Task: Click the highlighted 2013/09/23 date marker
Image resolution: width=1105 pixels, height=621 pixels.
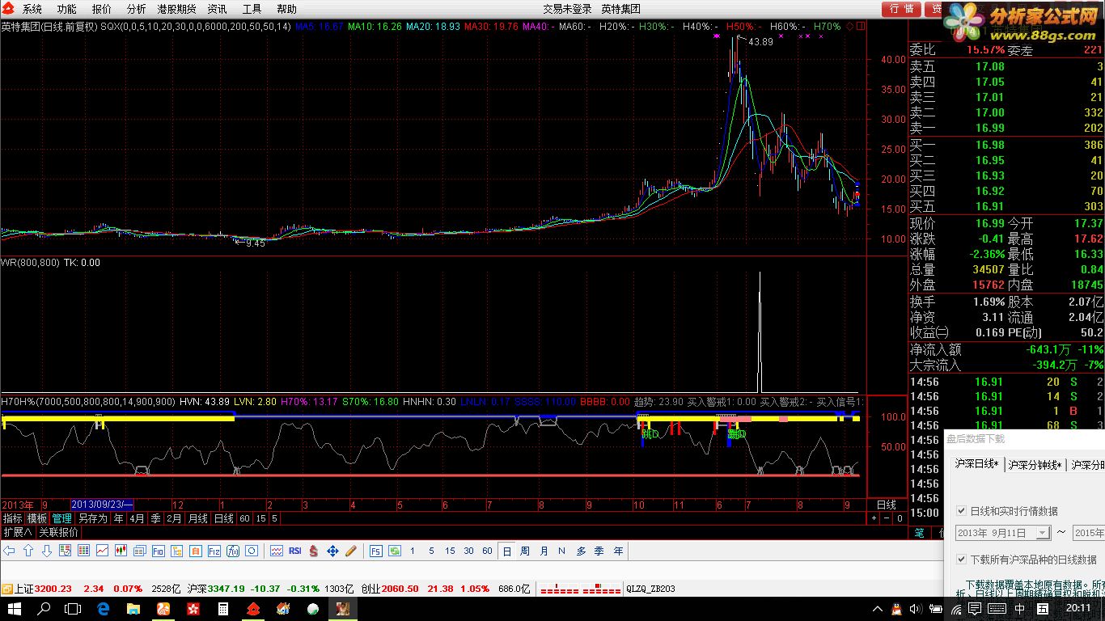Action: pos(103,505)
